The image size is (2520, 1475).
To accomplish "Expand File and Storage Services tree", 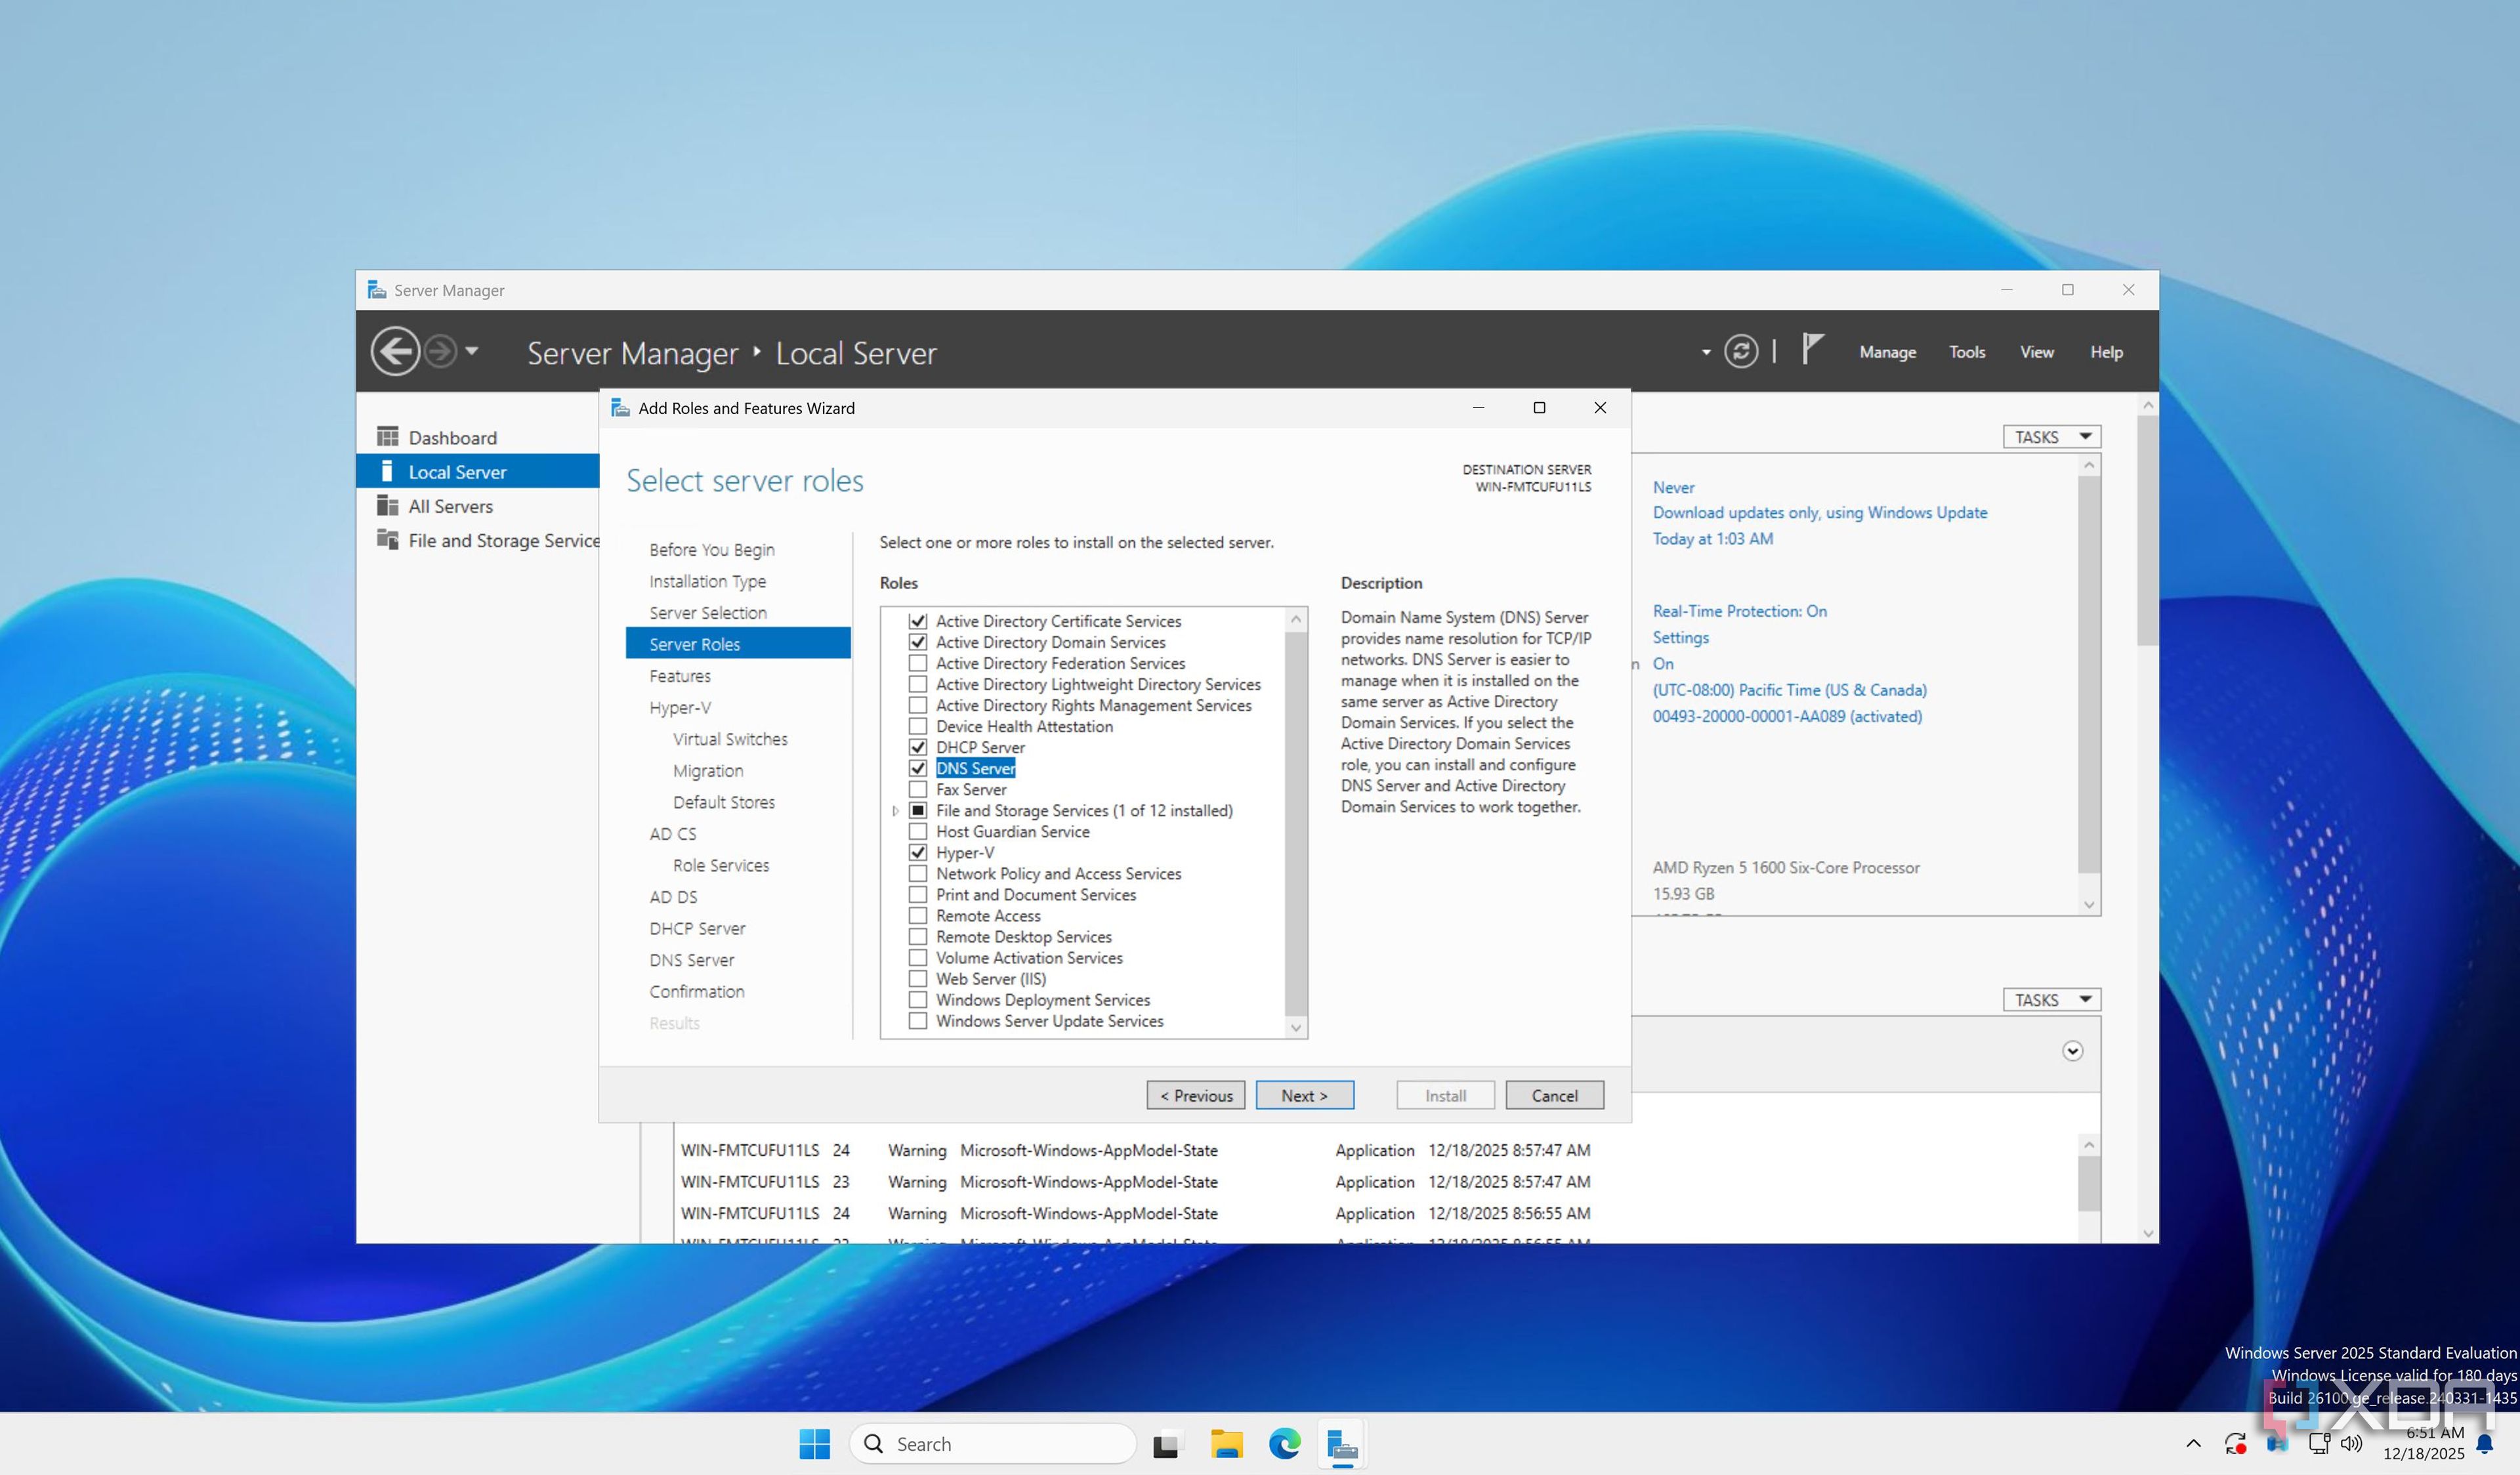I will [x=895, y=811].
